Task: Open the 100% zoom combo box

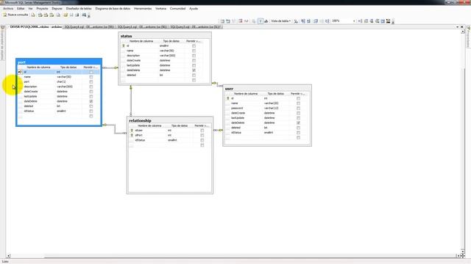Action: pos(344,21)
